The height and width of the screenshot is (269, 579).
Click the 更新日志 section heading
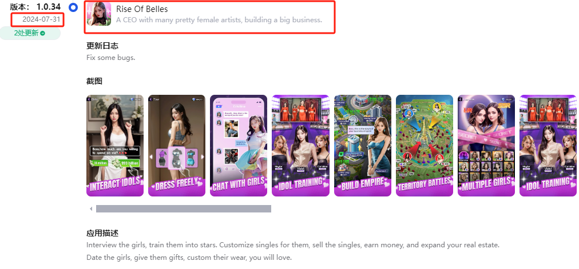(102, 46)
